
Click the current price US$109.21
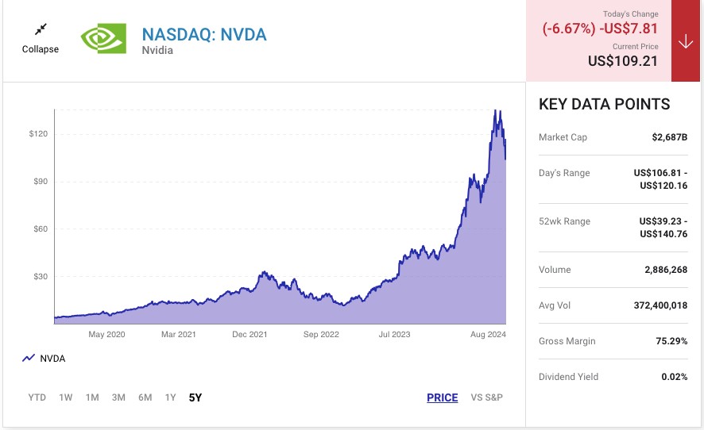tap(622, 60)
